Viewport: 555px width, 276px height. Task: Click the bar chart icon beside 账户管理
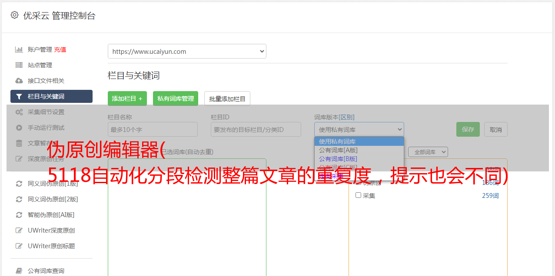click(x=19, y=49)
